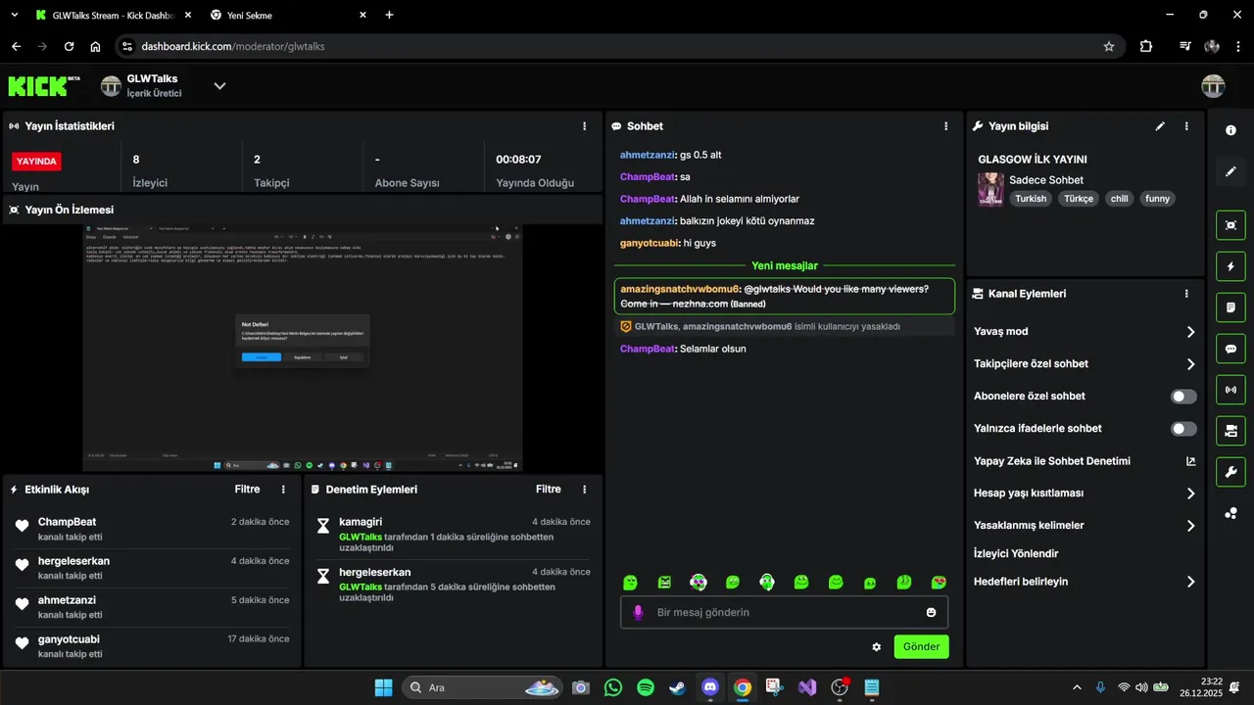Viewport: 1254px width, 705px height.
Task: Select hergeleserkan in activity feed
Action: [152, 568]
